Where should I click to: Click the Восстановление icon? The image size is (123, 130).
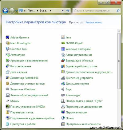(x=7, y=66)
